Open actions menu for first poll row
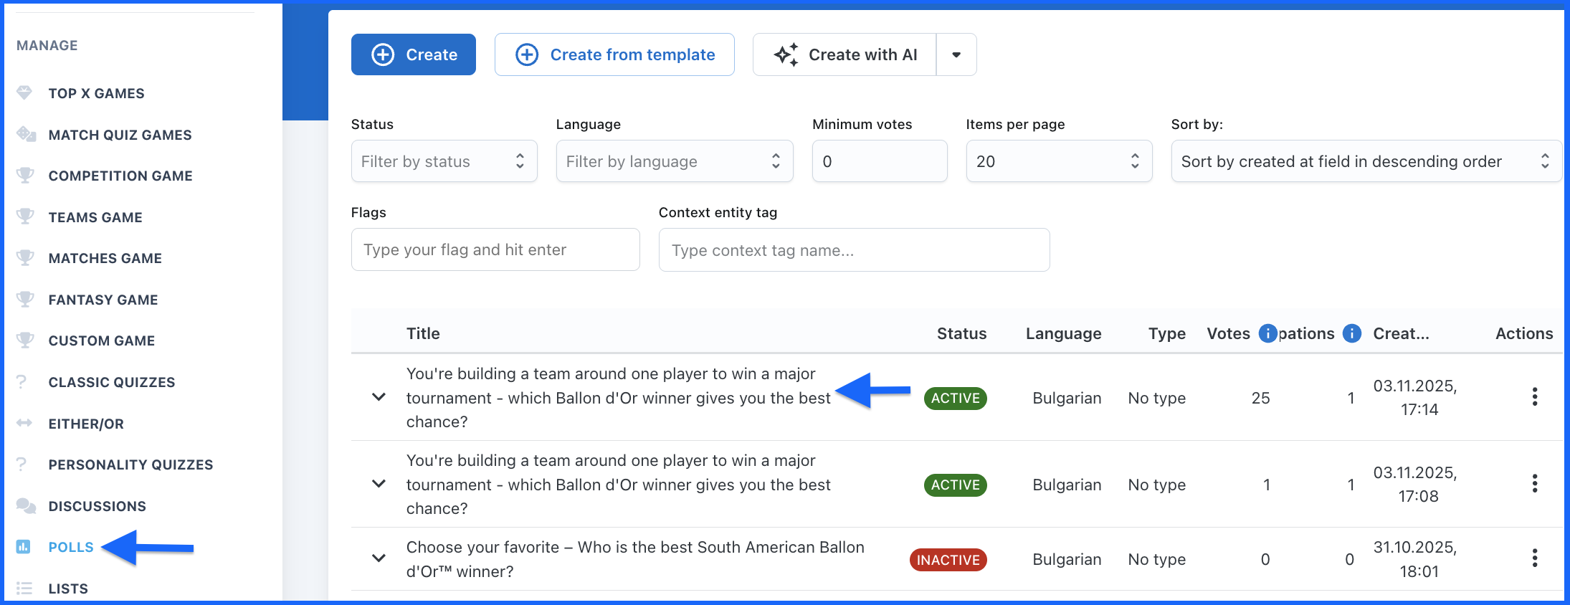The height and width of the screenshot is (605, 1570). 1534,397
